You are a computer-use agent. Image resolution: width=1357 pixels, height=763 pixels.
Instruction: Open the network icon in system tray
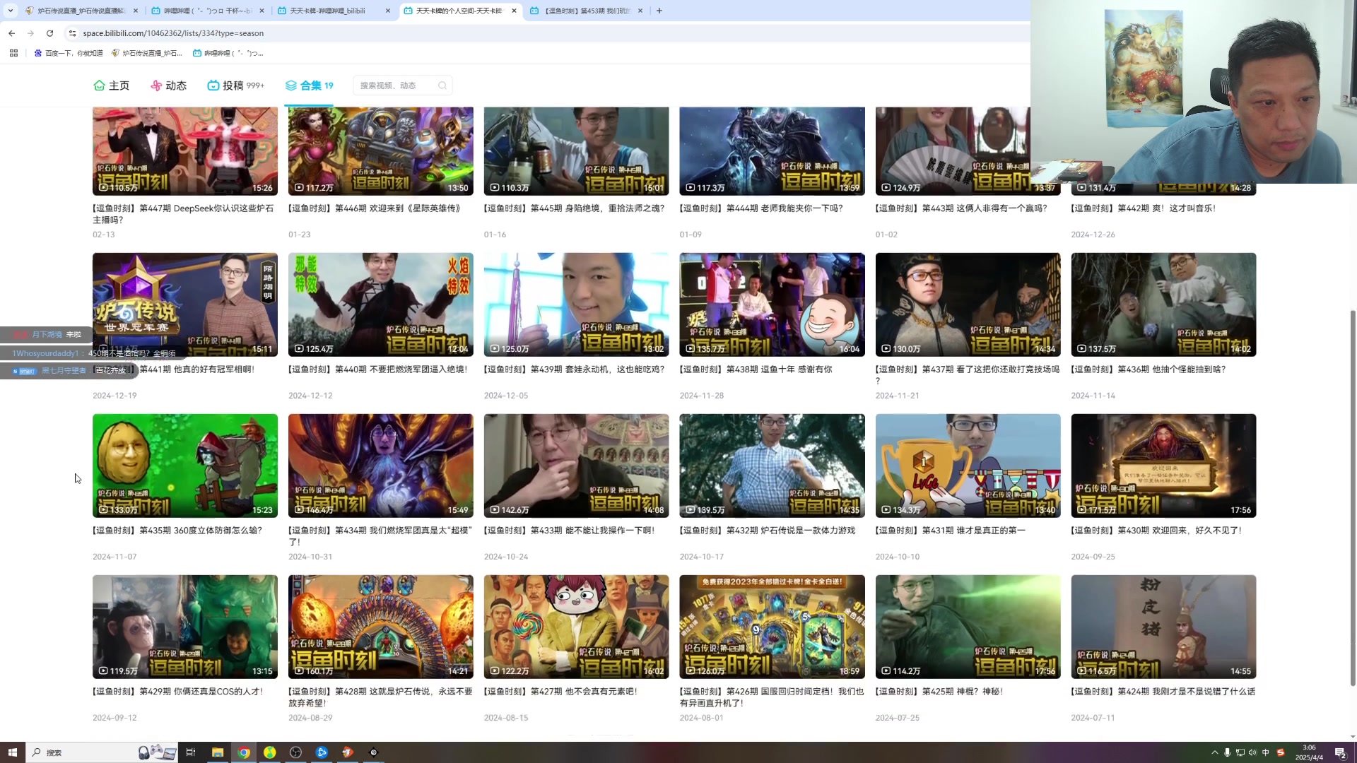click(x=1240, y=752)
